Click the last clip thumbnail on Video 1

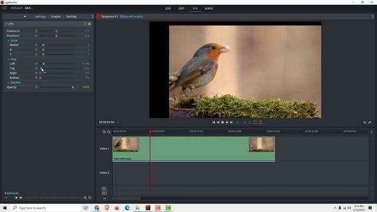(262, 144)
